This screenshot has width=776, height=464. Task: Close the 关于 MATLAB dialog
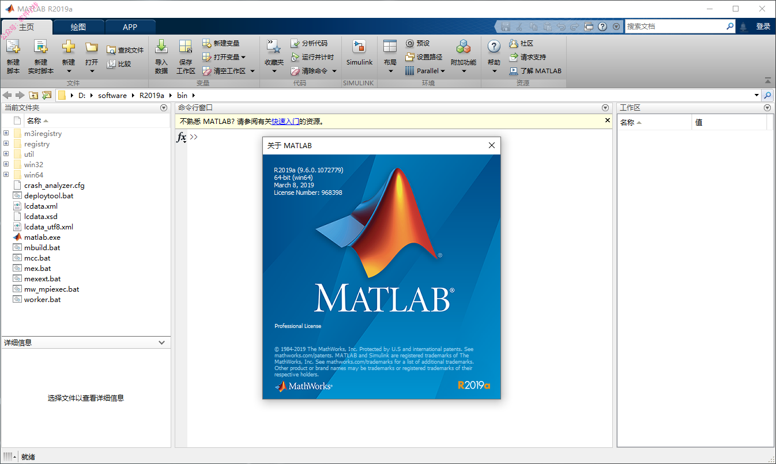(x=492, y=146)
